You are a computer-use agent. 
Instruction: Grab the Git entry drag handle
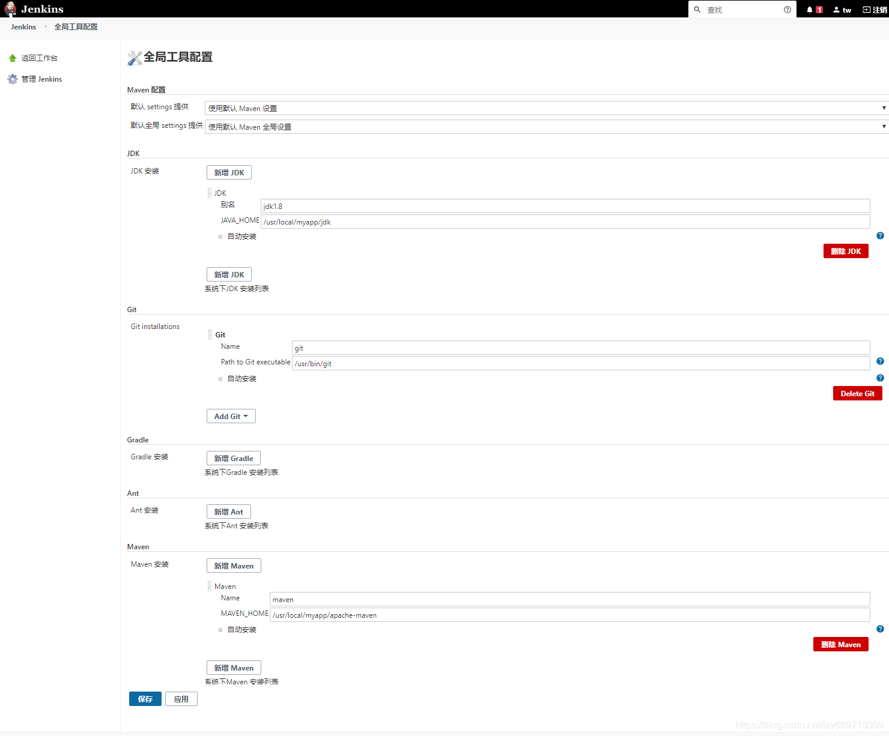tap(210, 334)
